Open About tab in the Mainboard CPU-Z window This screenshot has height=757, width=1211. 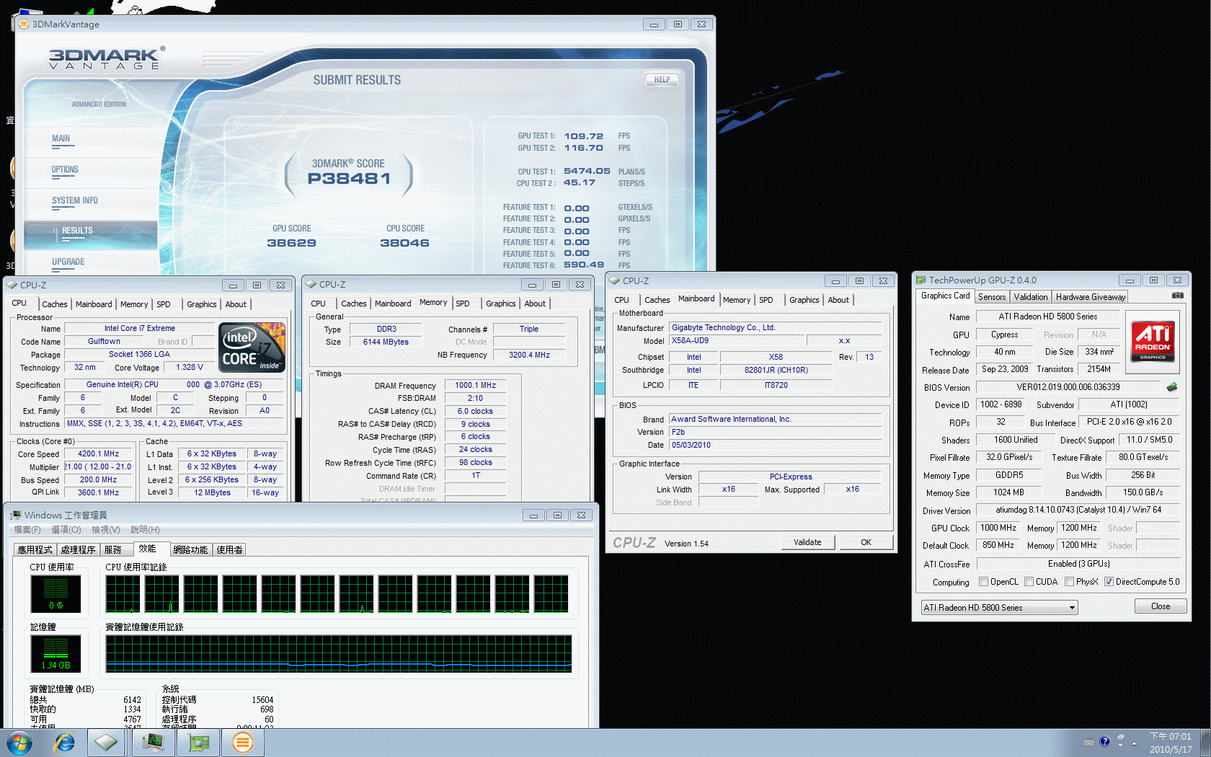838,300
